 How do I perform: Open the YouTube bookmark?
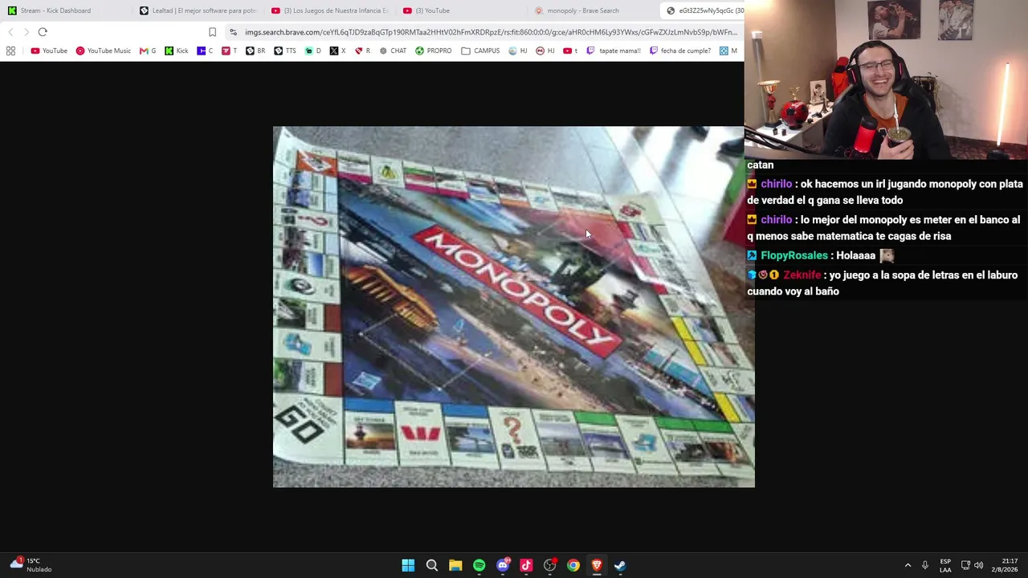pyautogui.click(x=49, y=51)
